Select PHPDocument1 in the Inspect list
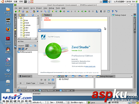The width and height of the screenshot is (139, 104). pyautogui.click(x=25, y=52)
